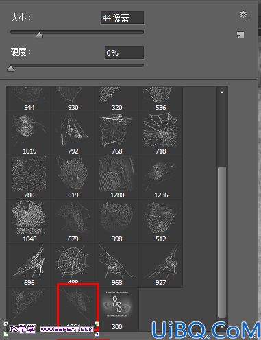Screen dimensions: 261x340
Task: Select the 718 spider web brush
Action: 160,134
